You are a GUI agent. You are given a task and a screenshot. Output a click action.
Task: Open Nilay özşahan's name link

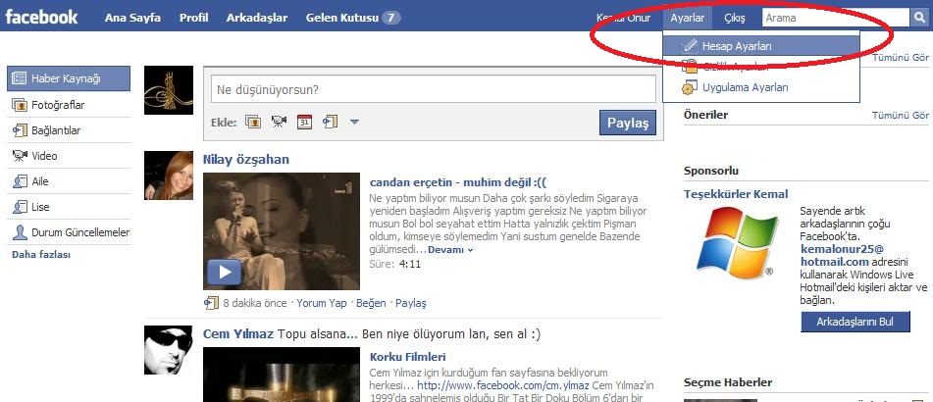click(245, 160)
